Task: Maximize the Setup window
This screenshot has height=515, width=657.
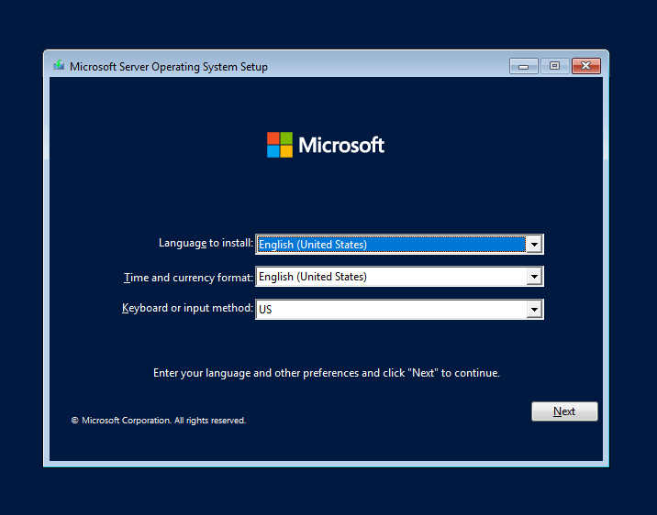Action: tap(554, 66)
